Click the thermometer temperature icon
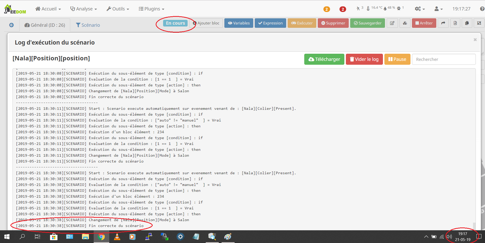The width and height of the screenshot is (485, 243). point(368,8)
